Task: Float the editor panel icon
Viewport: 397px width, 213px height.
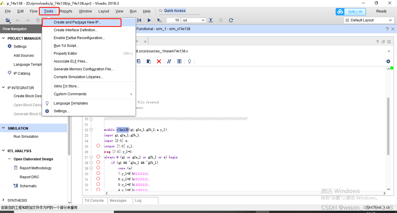Action: [383, 42]
